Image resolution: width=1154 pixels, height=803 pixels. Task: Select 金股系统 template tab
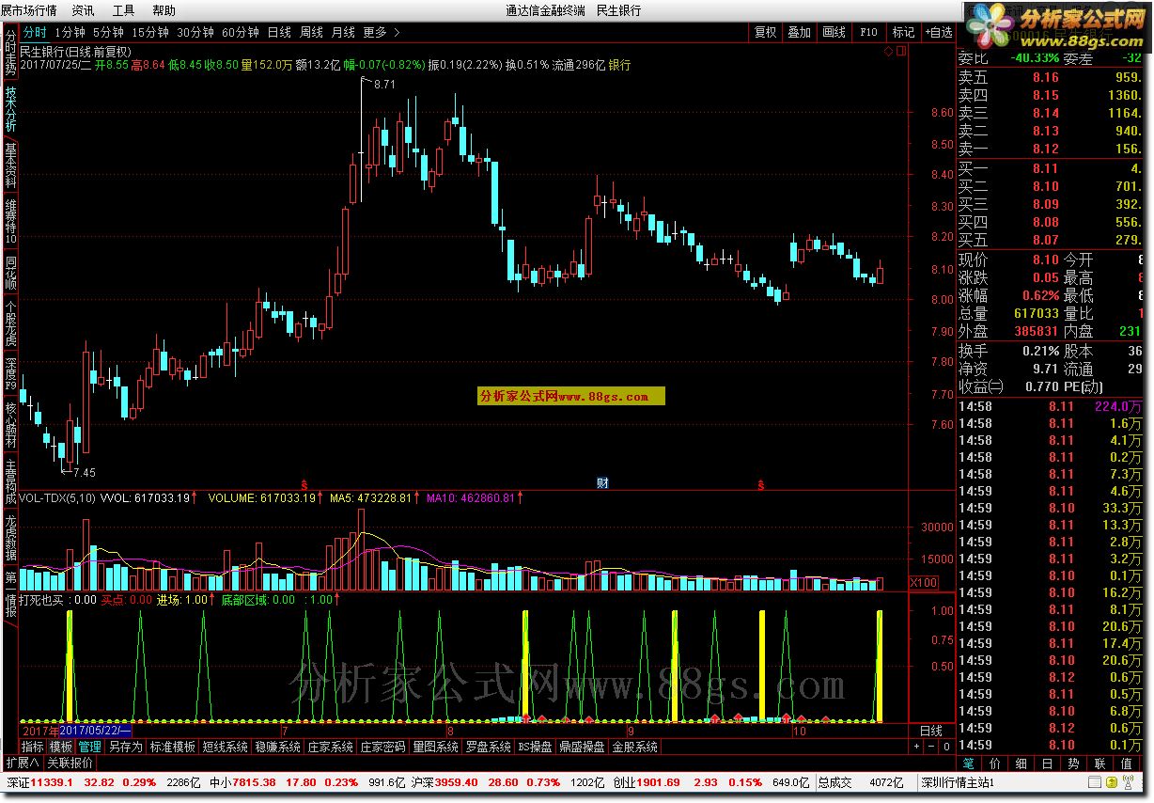coord(634,747)
